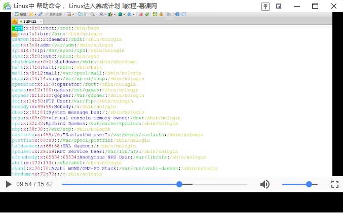343x213 pixels.
Task: Click the 'RPC Service User' line
Action: click(x=95, y=151)
